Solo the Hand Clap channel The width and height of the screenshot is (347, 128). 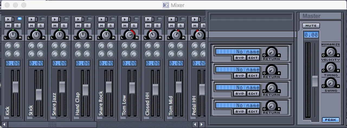(x=87, y=25)
